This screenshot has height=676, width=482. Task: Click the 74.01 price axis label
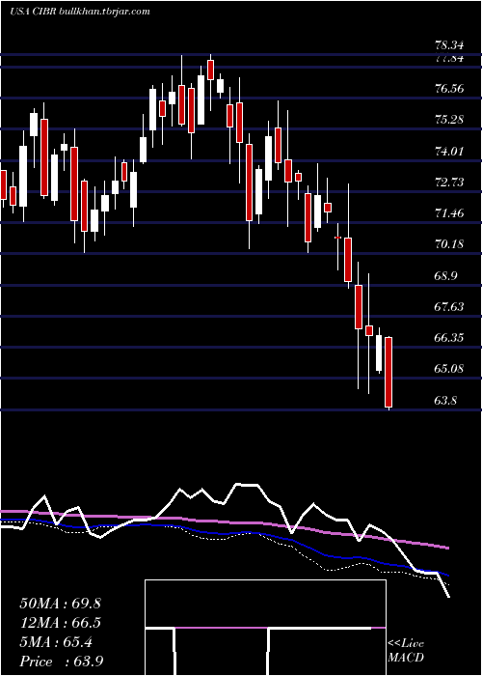click(x=449, y=151)
